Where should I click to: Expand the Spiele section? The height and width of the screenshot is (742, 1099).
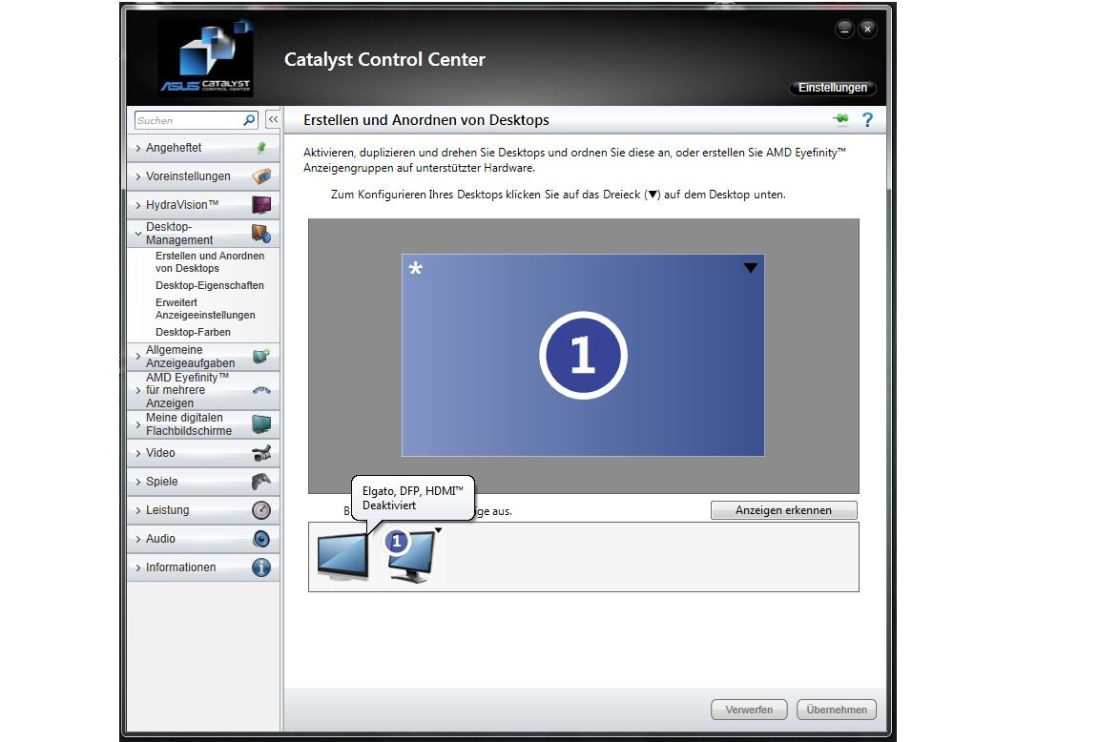point(203,482)
